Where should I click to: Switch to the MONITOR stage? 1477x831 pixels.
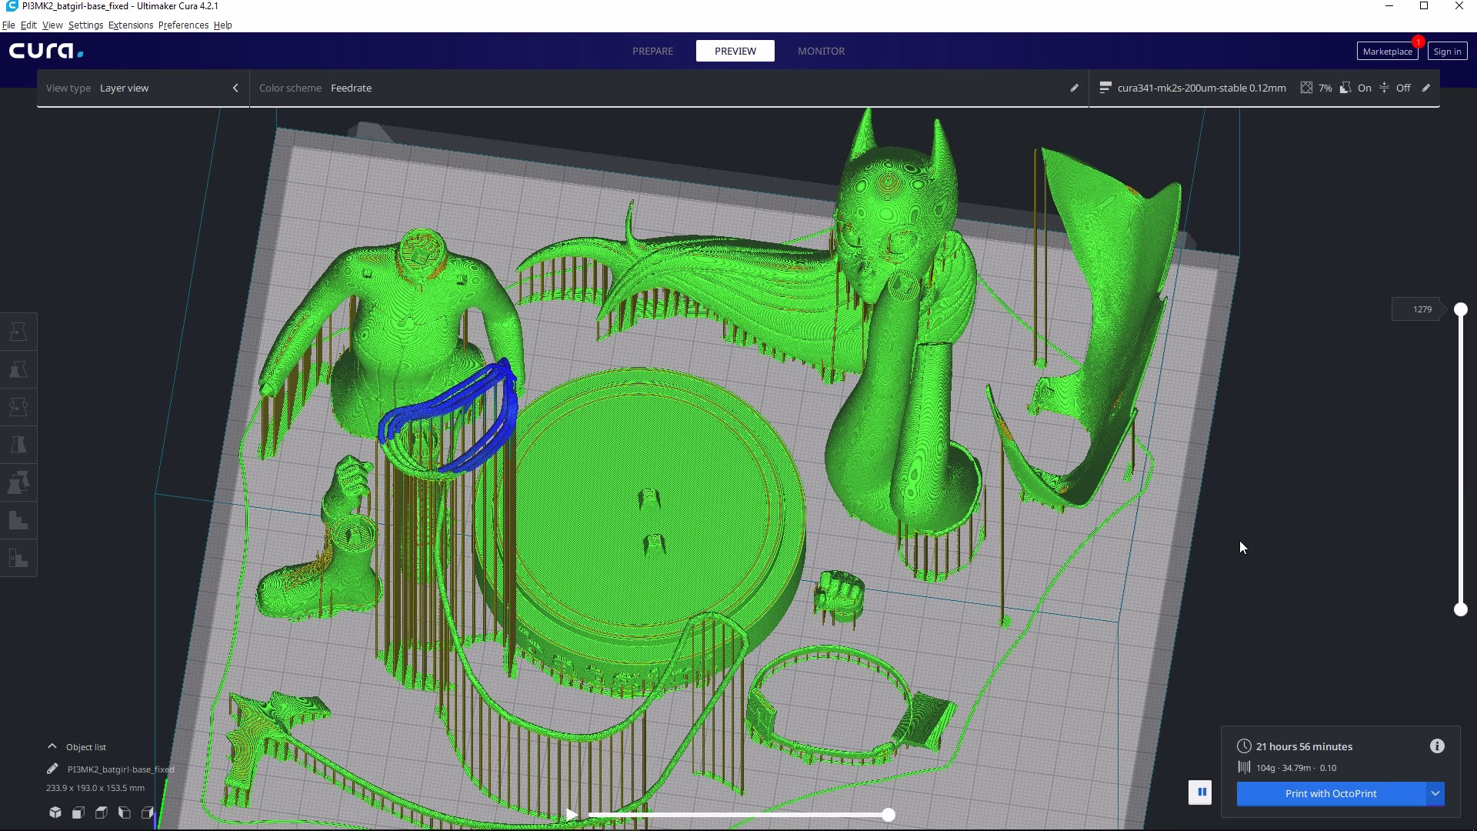[x=821, y=51]
